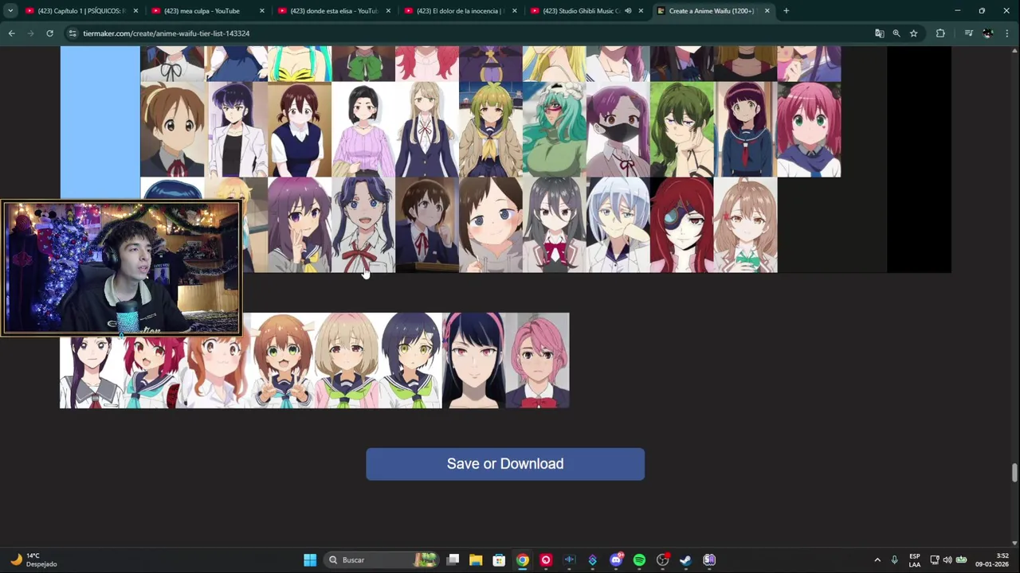Open a new browser tab with plus
Screen dimensions: 1020x573
click(x=786, y=11)
